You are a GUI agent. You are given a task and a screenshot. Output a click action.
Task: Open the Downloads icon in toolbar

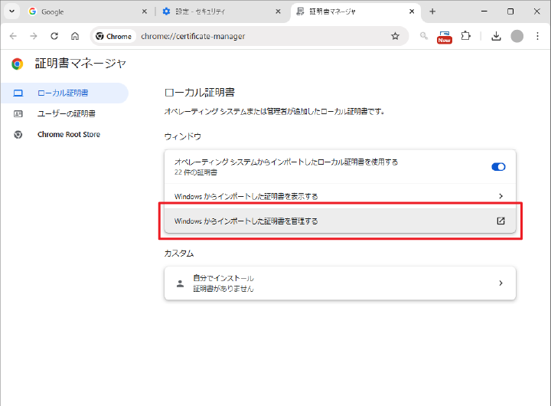[496, 36]
